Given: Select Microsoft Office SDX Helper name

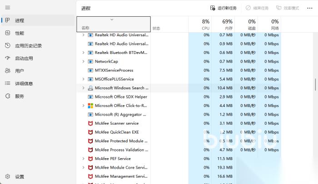Looking at the screenshot, I should (121, 97).
